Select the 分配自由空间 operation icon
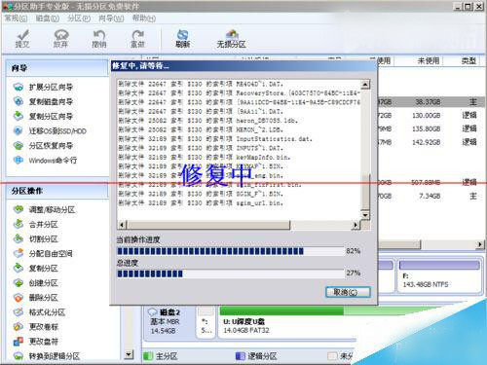Image resolution: width=487 pixels, height=365 pixels. pos(19,254)
